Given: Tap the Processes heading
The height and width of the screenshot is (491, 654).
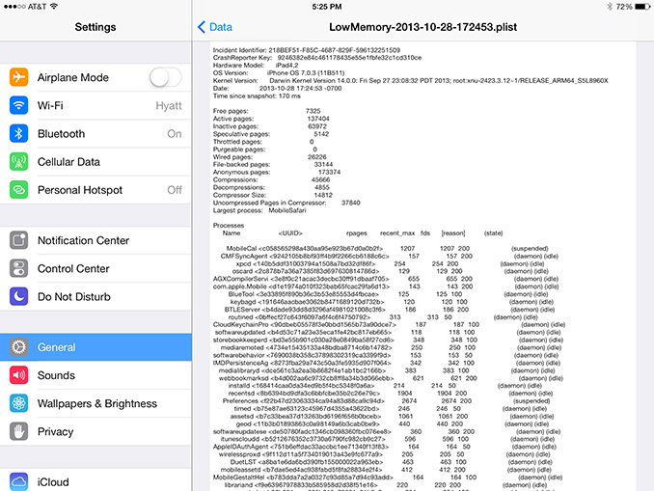Looking at the screenshot, I should point(229,226).
